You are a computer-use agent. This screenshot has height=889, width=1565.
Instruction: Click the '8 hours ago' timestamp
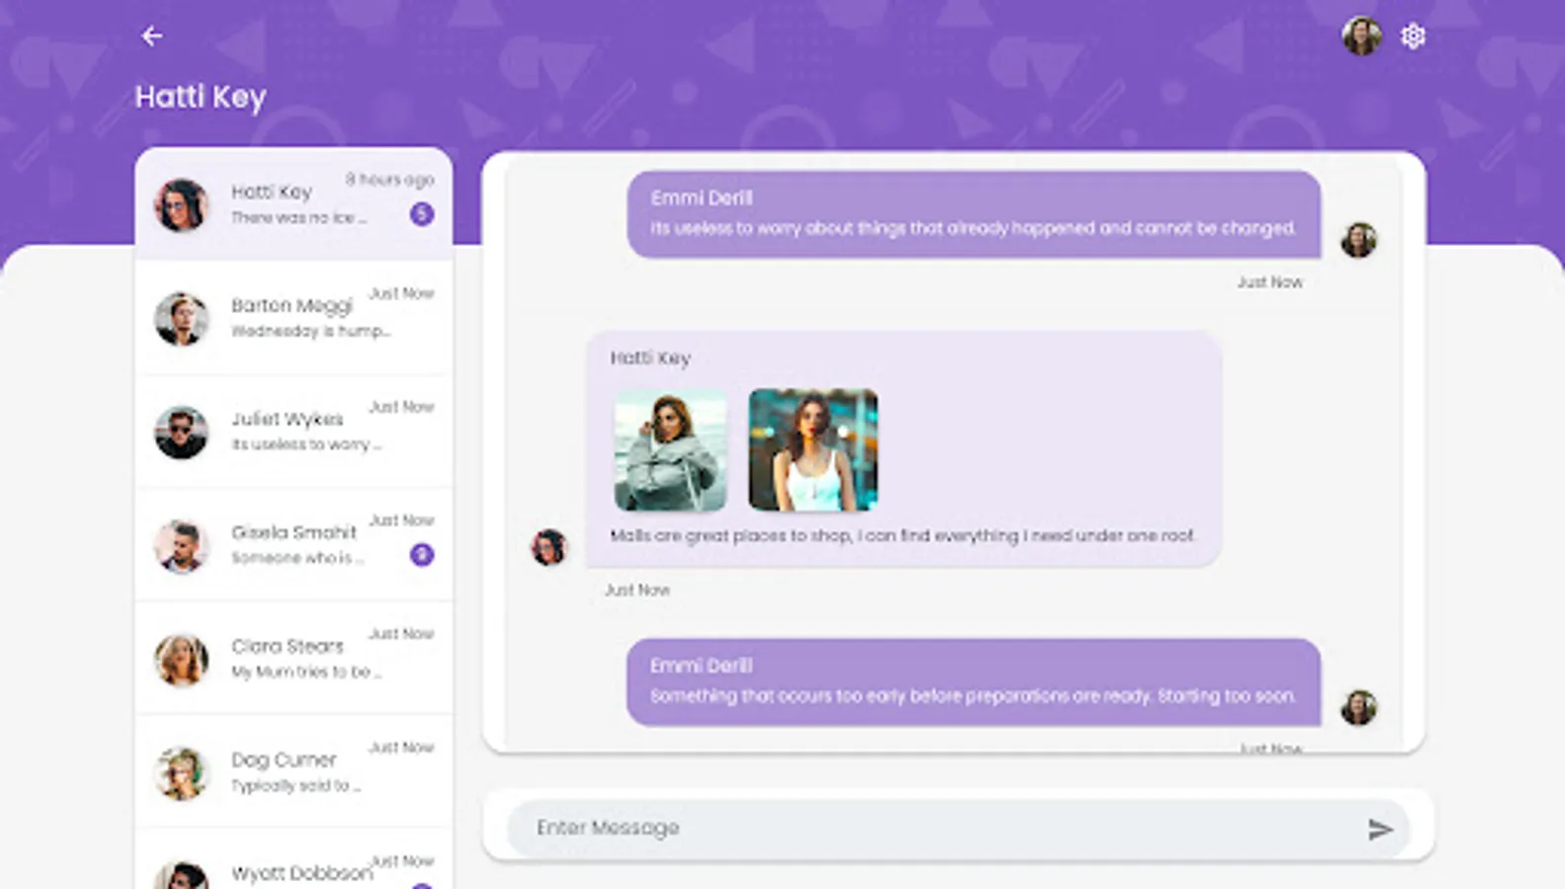pos(389,179)
